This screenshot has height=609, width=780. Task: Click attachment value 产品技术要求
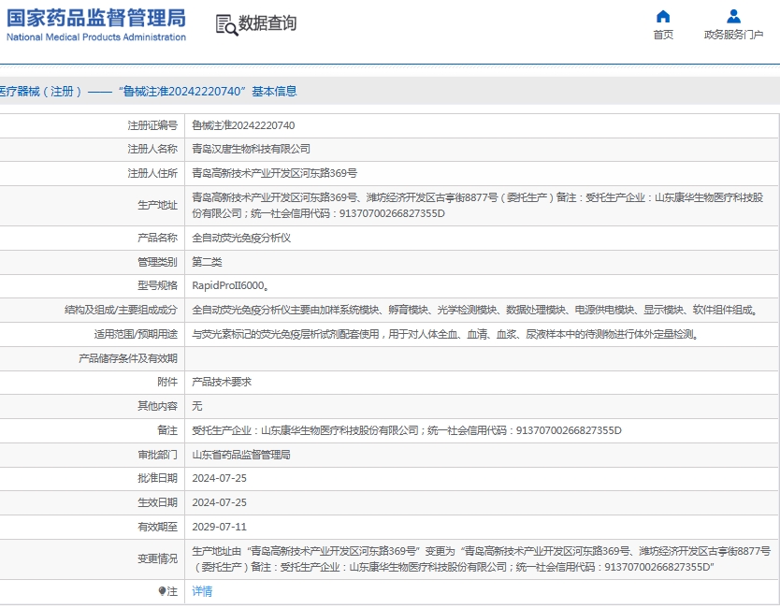pyautogui.click(x=222, y=382)
